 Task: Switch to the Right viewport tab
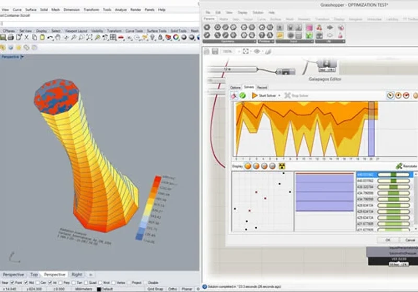[77, 274]
